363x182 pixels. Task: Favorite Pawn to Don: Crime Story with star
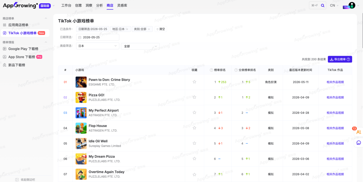(195, 82)
